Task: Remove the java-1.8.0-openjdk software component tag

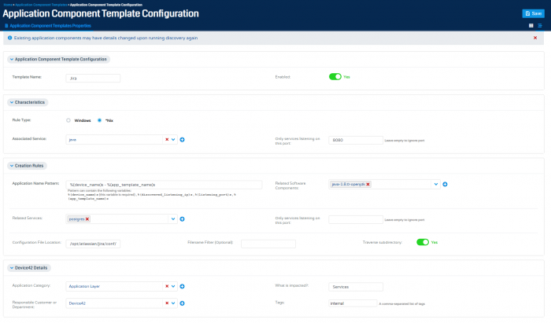Action: 368,184
